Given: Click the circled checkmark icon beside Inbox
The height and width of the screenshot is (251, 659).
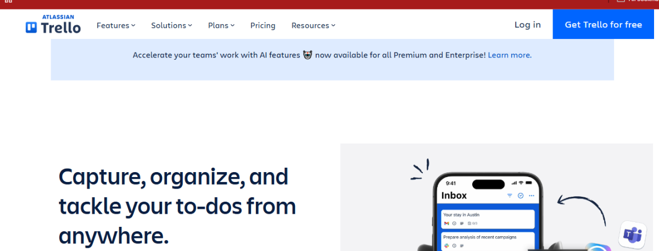Looking at the screenshot, I should coord(521,196).
